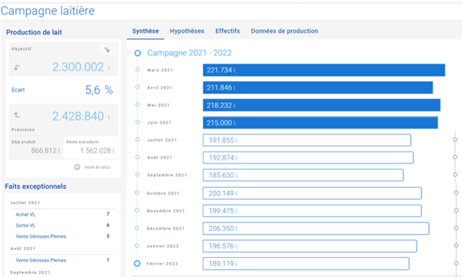The width and height of the screenshot is (462, 277).
Task: Open the Achat VL link
Action: click(26, 214)
